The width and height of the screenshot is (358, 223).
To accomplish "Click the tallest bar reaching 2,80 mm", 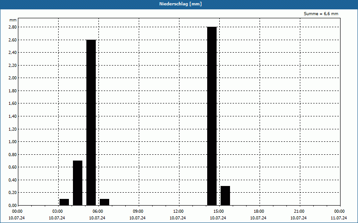I will coord(212,116).
